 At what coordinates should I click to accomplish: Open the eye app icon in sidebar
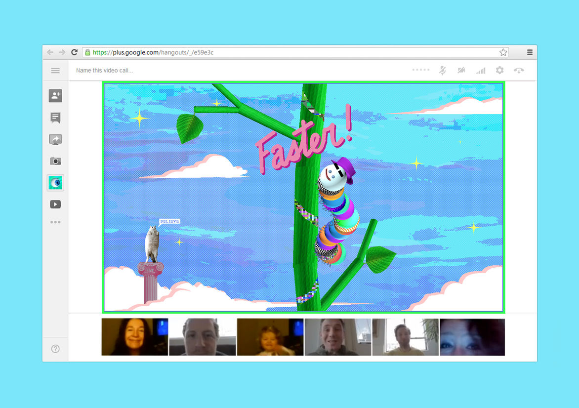(x=55, y=183)
